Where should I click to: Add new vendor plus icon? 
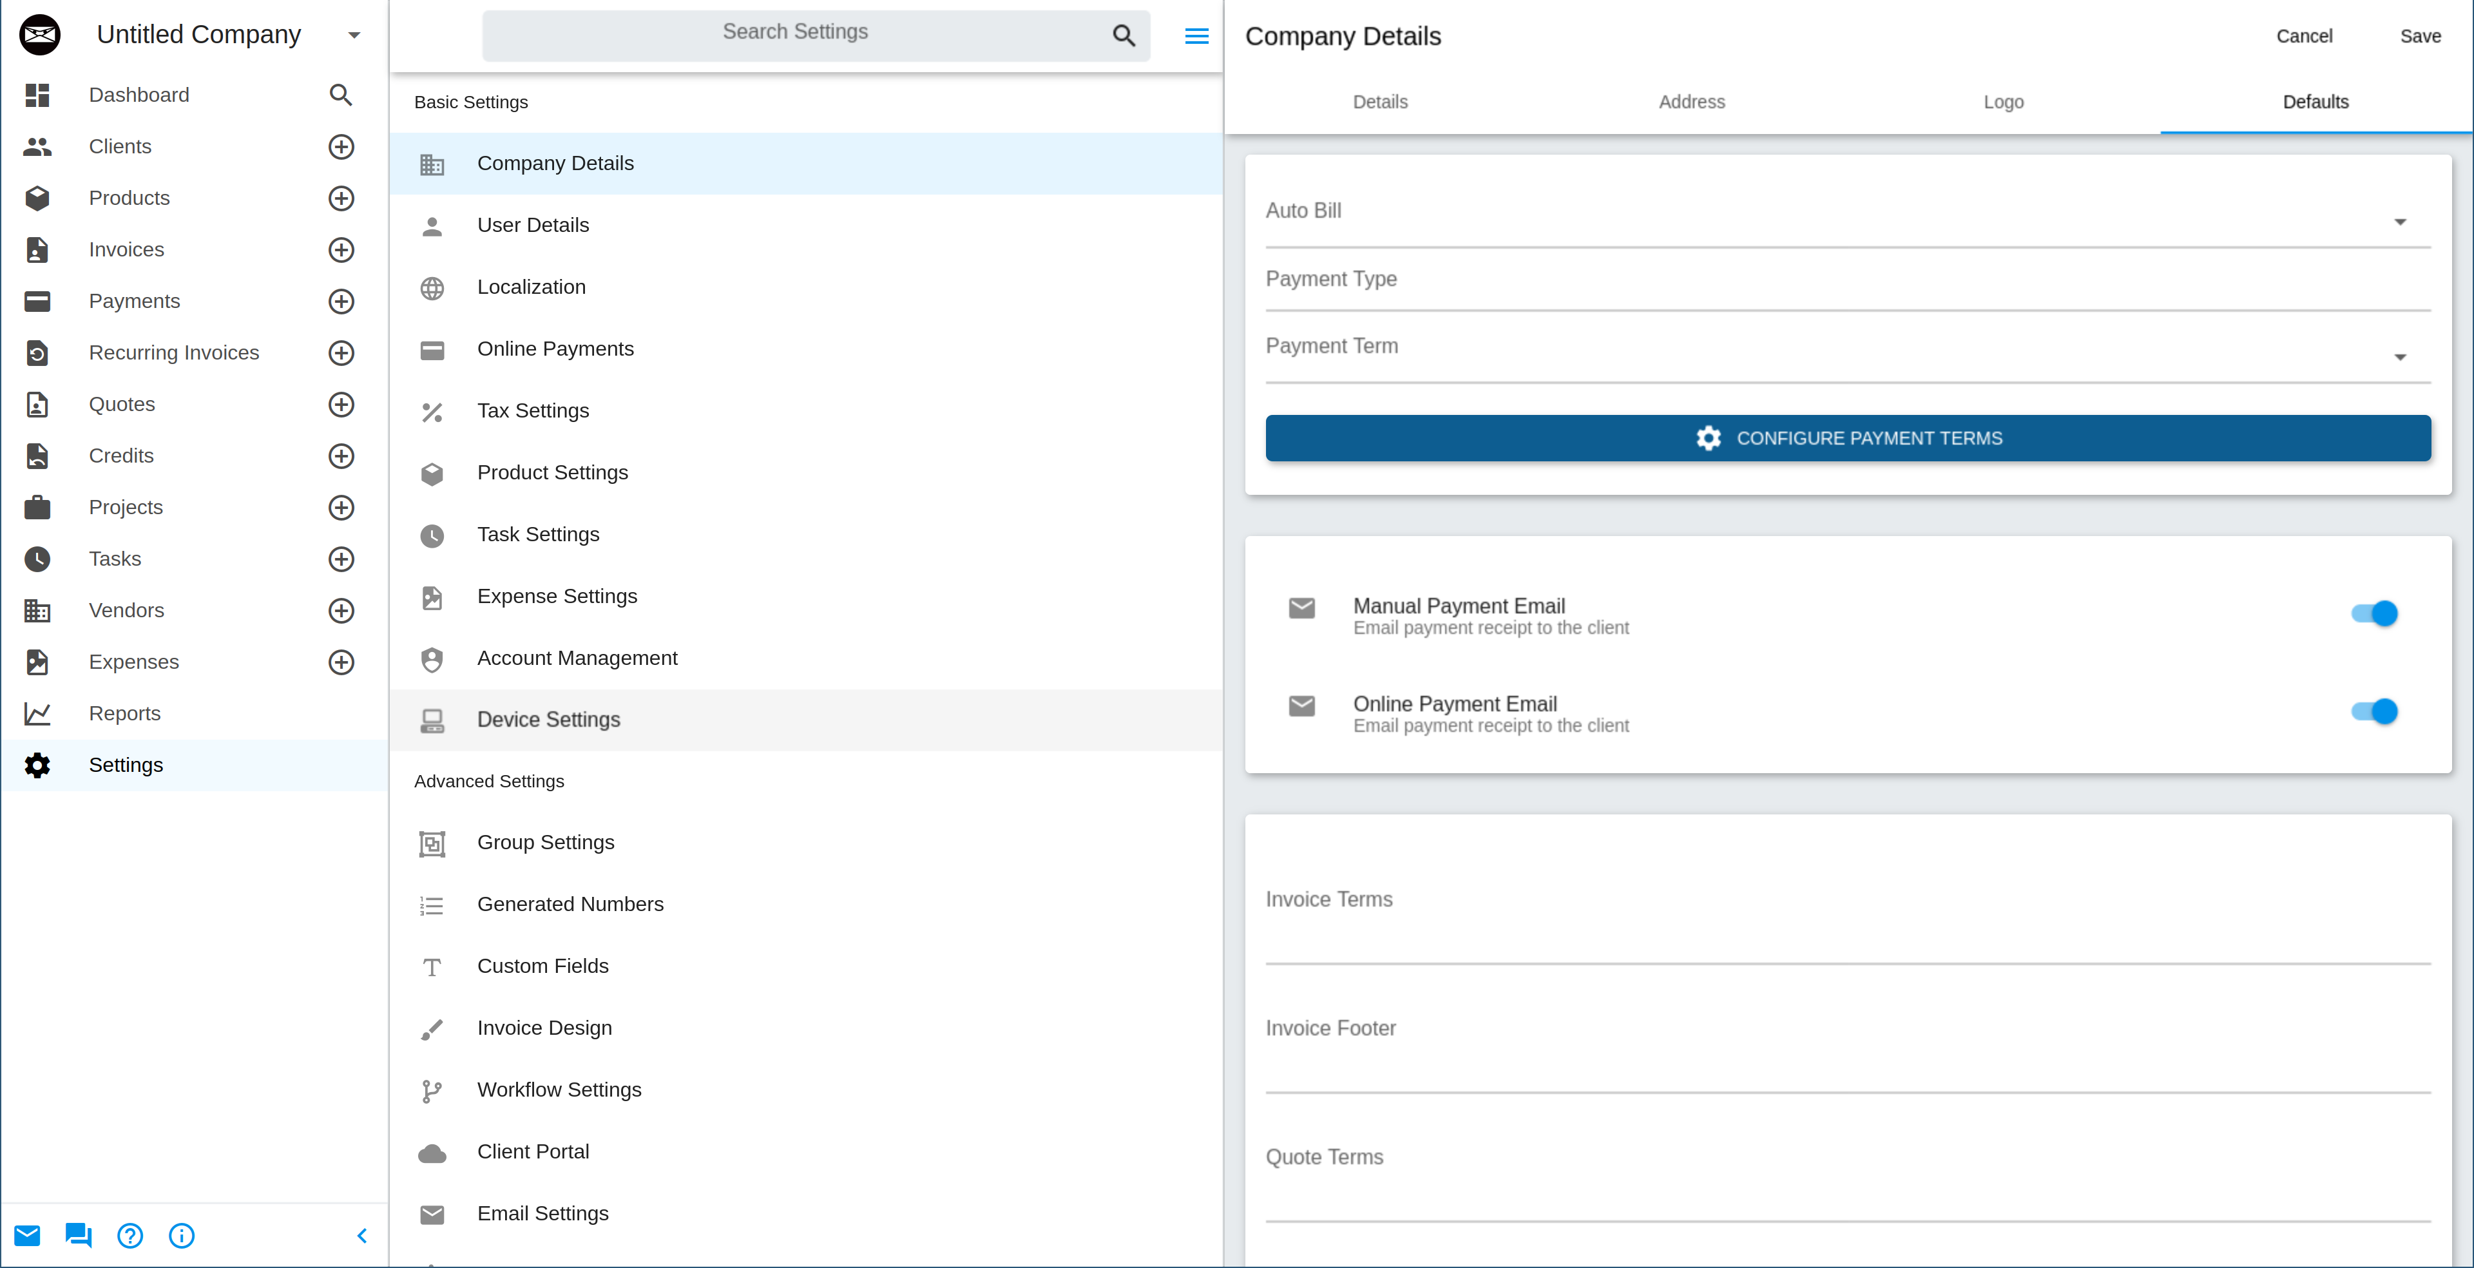coord(341,611)
